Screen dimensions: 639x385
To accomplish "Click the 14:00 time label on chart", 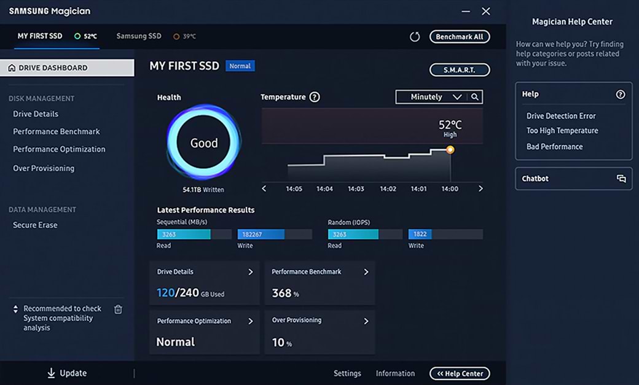I will click(450, 189).
